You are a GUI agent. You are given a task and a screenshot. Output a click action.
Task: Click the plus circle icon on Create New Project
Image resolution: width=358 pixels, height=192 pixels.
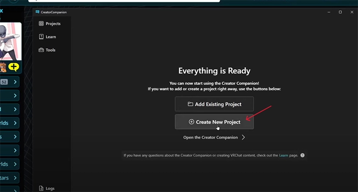tap(192, 122)
